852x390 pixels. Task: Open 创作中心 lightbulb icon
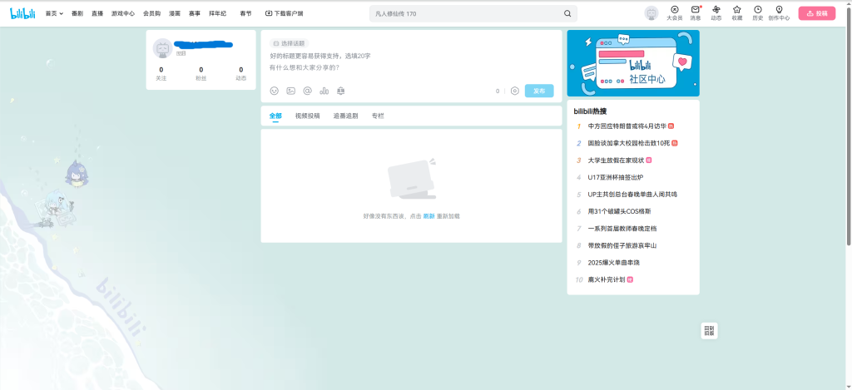point(779,10)
